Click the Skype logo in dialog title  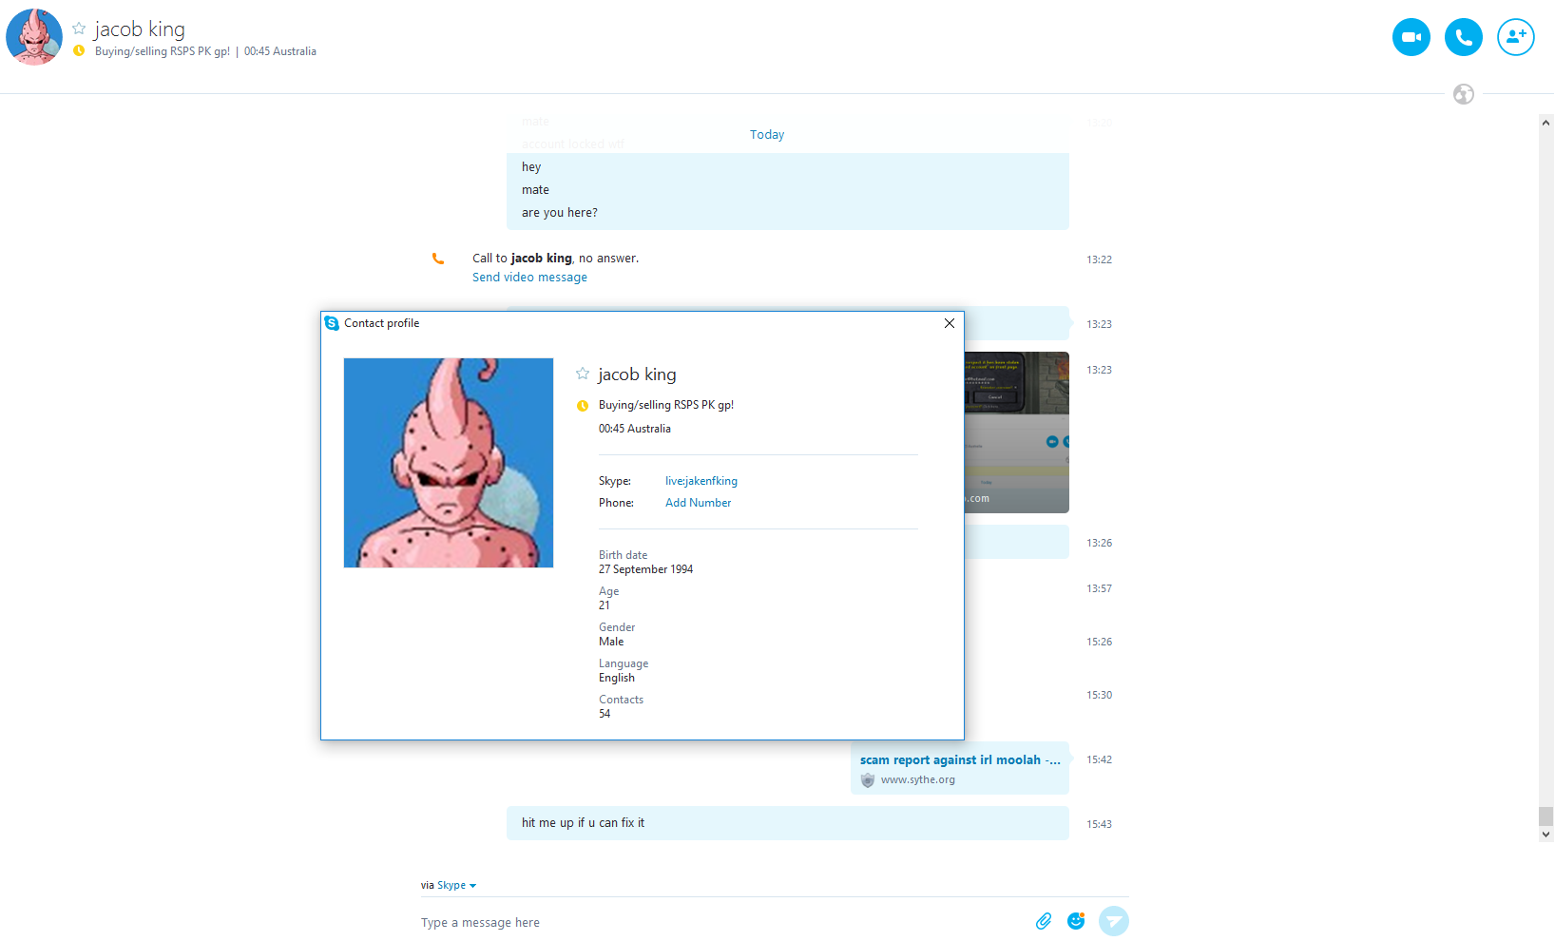332,323
